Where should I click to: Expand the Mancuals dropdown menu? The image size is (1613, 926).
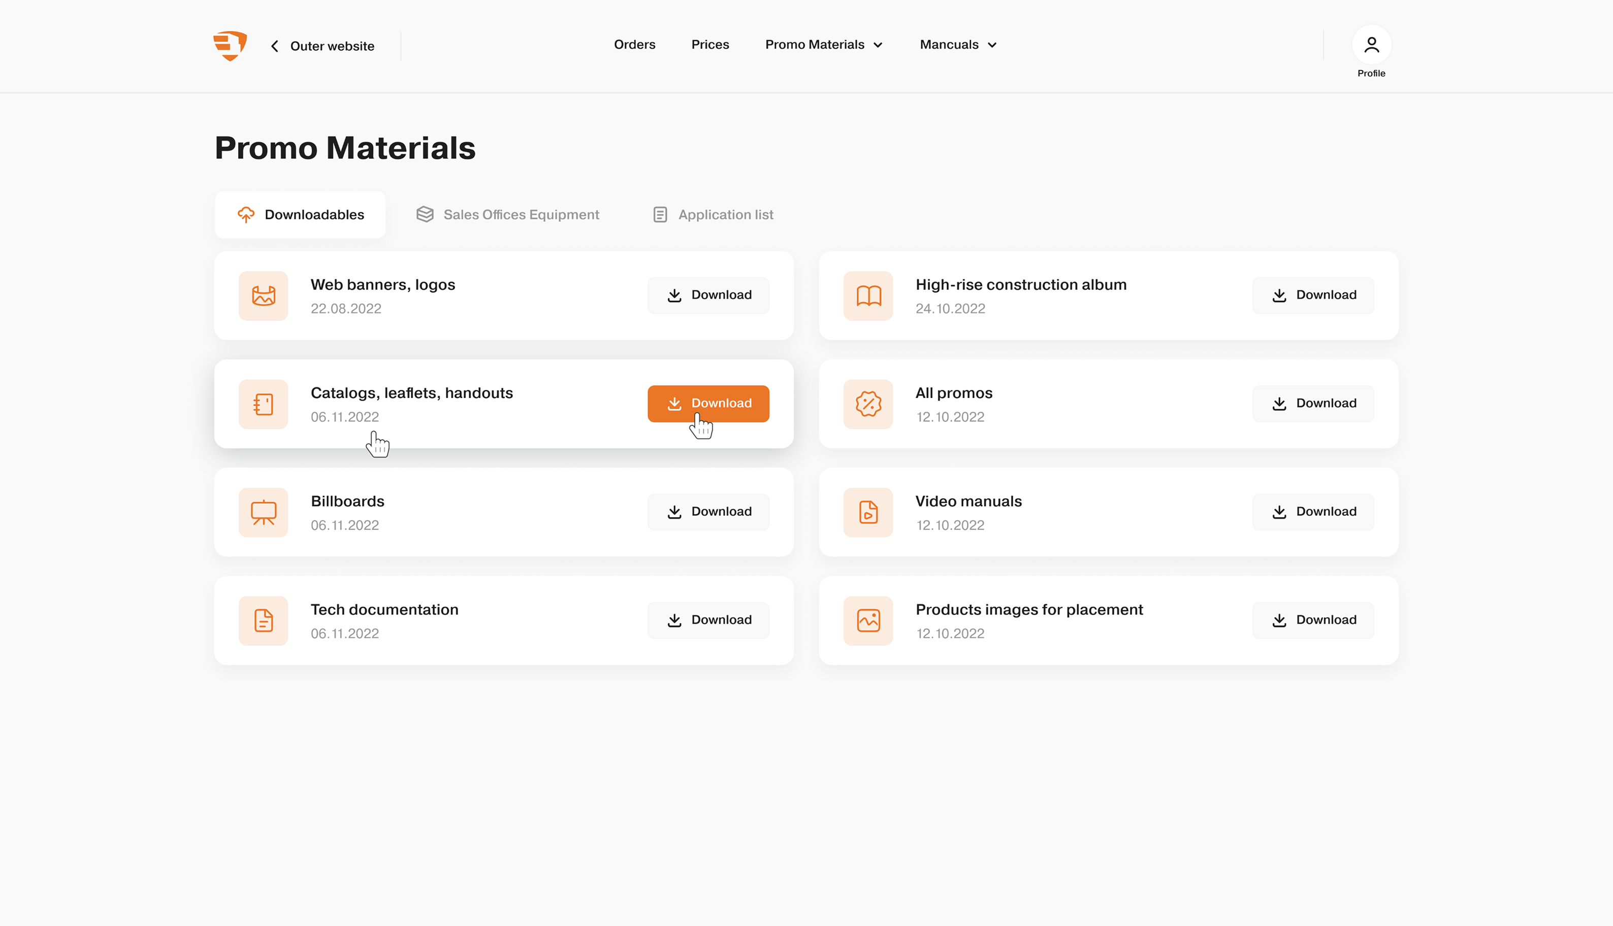(x=957, y=45)
